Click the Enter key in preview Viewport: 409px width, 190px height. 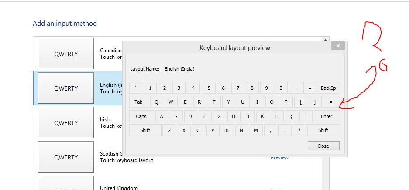pyautogui.click(x=327, y=116)
